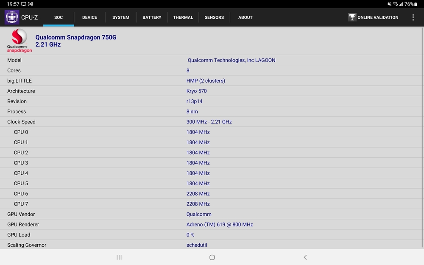Screen dimensions: 424x265
Task: Tap the Scaling Governor schedutil row
Action: [212, 245]
